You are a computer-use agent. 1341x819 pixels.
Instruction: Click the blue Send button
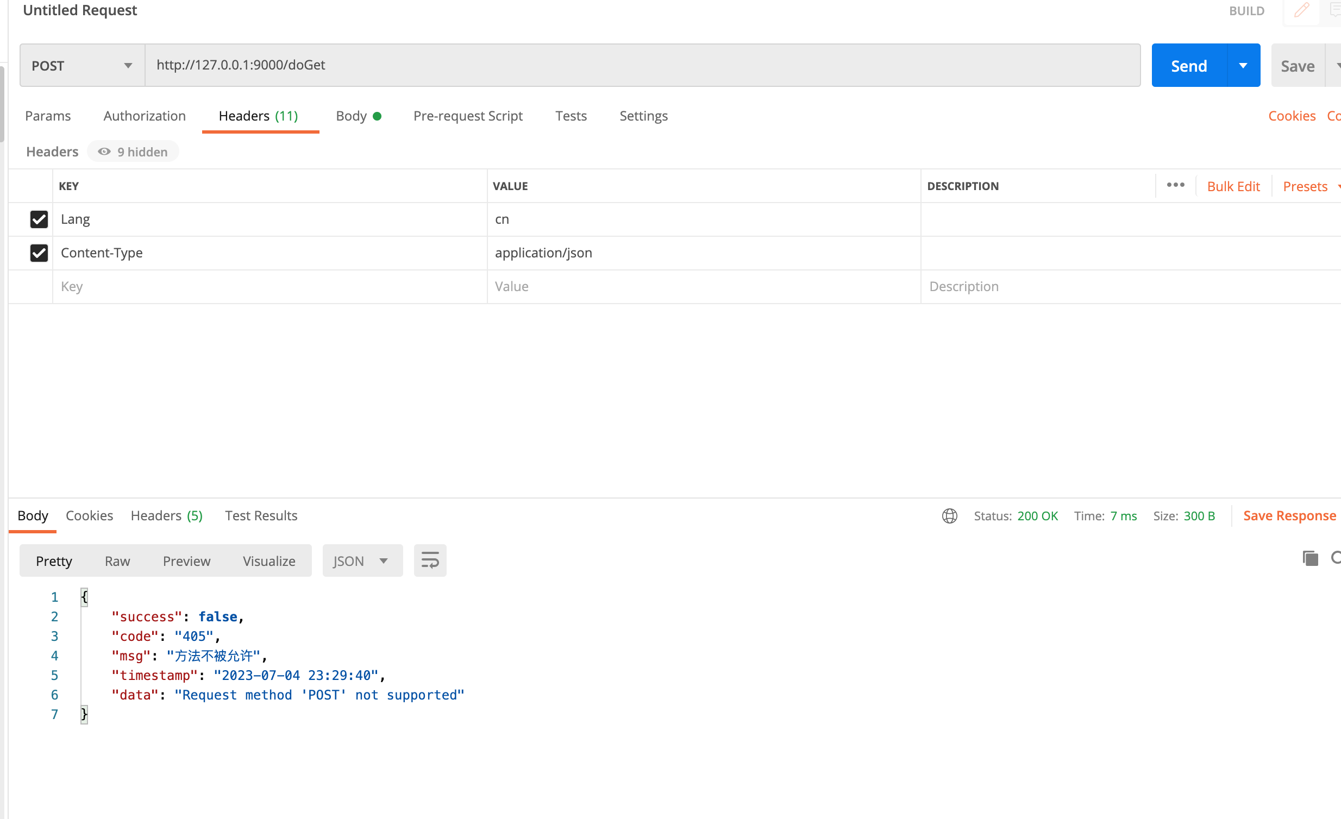[x=1189, y=66]
